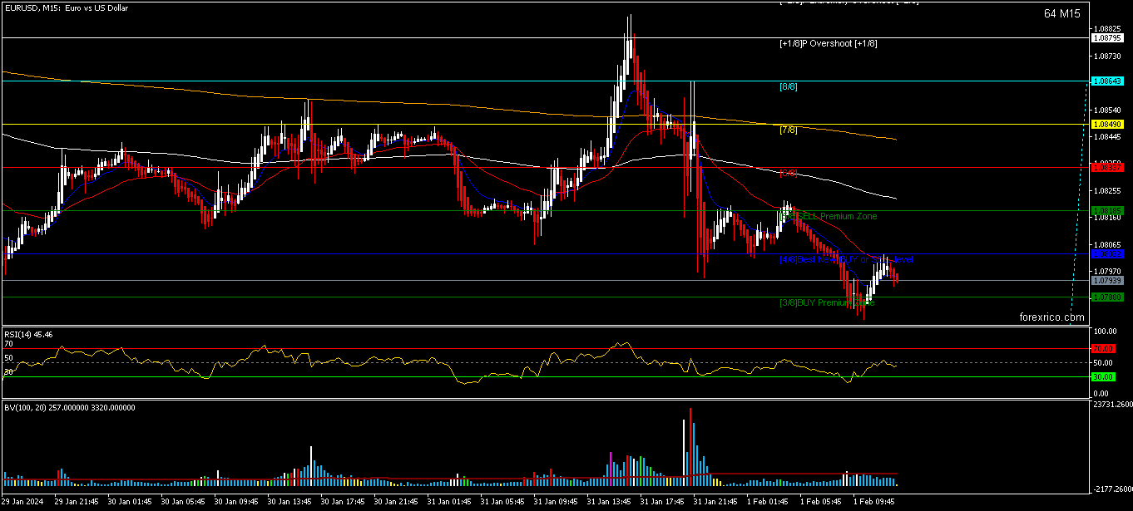
Task: Click the '30 Jan 05:45' time axis label
Action: coord(183,503)
